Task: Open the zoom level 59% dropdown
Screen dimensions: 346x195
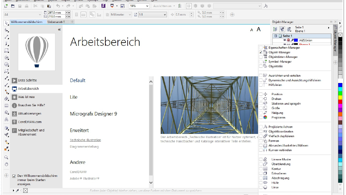Action: tap(147, 6)
